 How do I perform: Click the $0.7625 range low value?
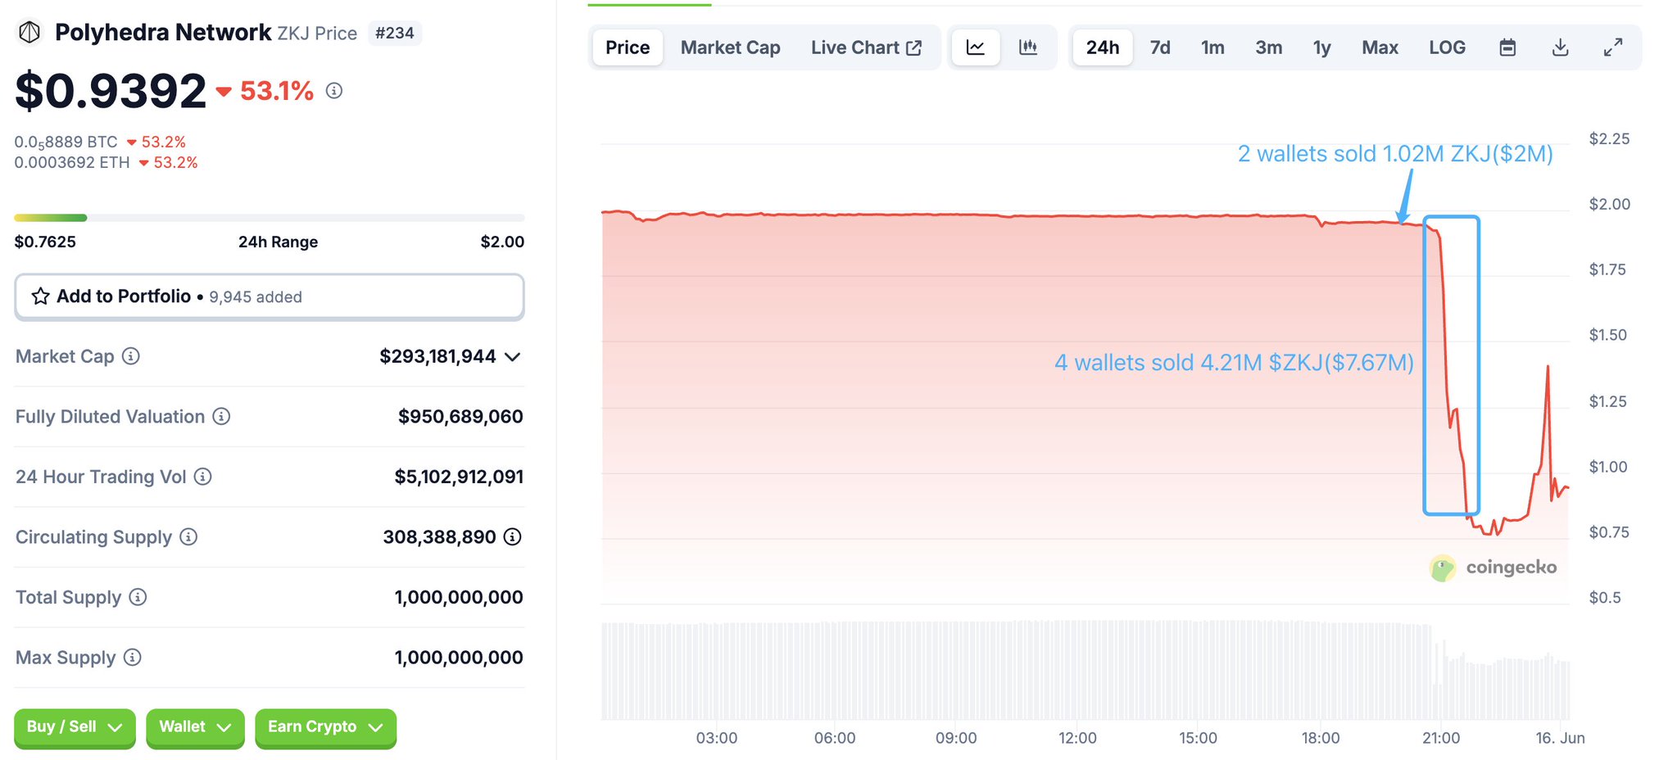(x=45, y=242)
